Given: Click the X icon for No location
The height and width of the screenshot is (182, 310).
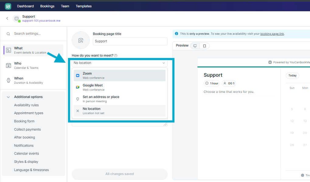Looking at the screenshot, I should 78,111.
